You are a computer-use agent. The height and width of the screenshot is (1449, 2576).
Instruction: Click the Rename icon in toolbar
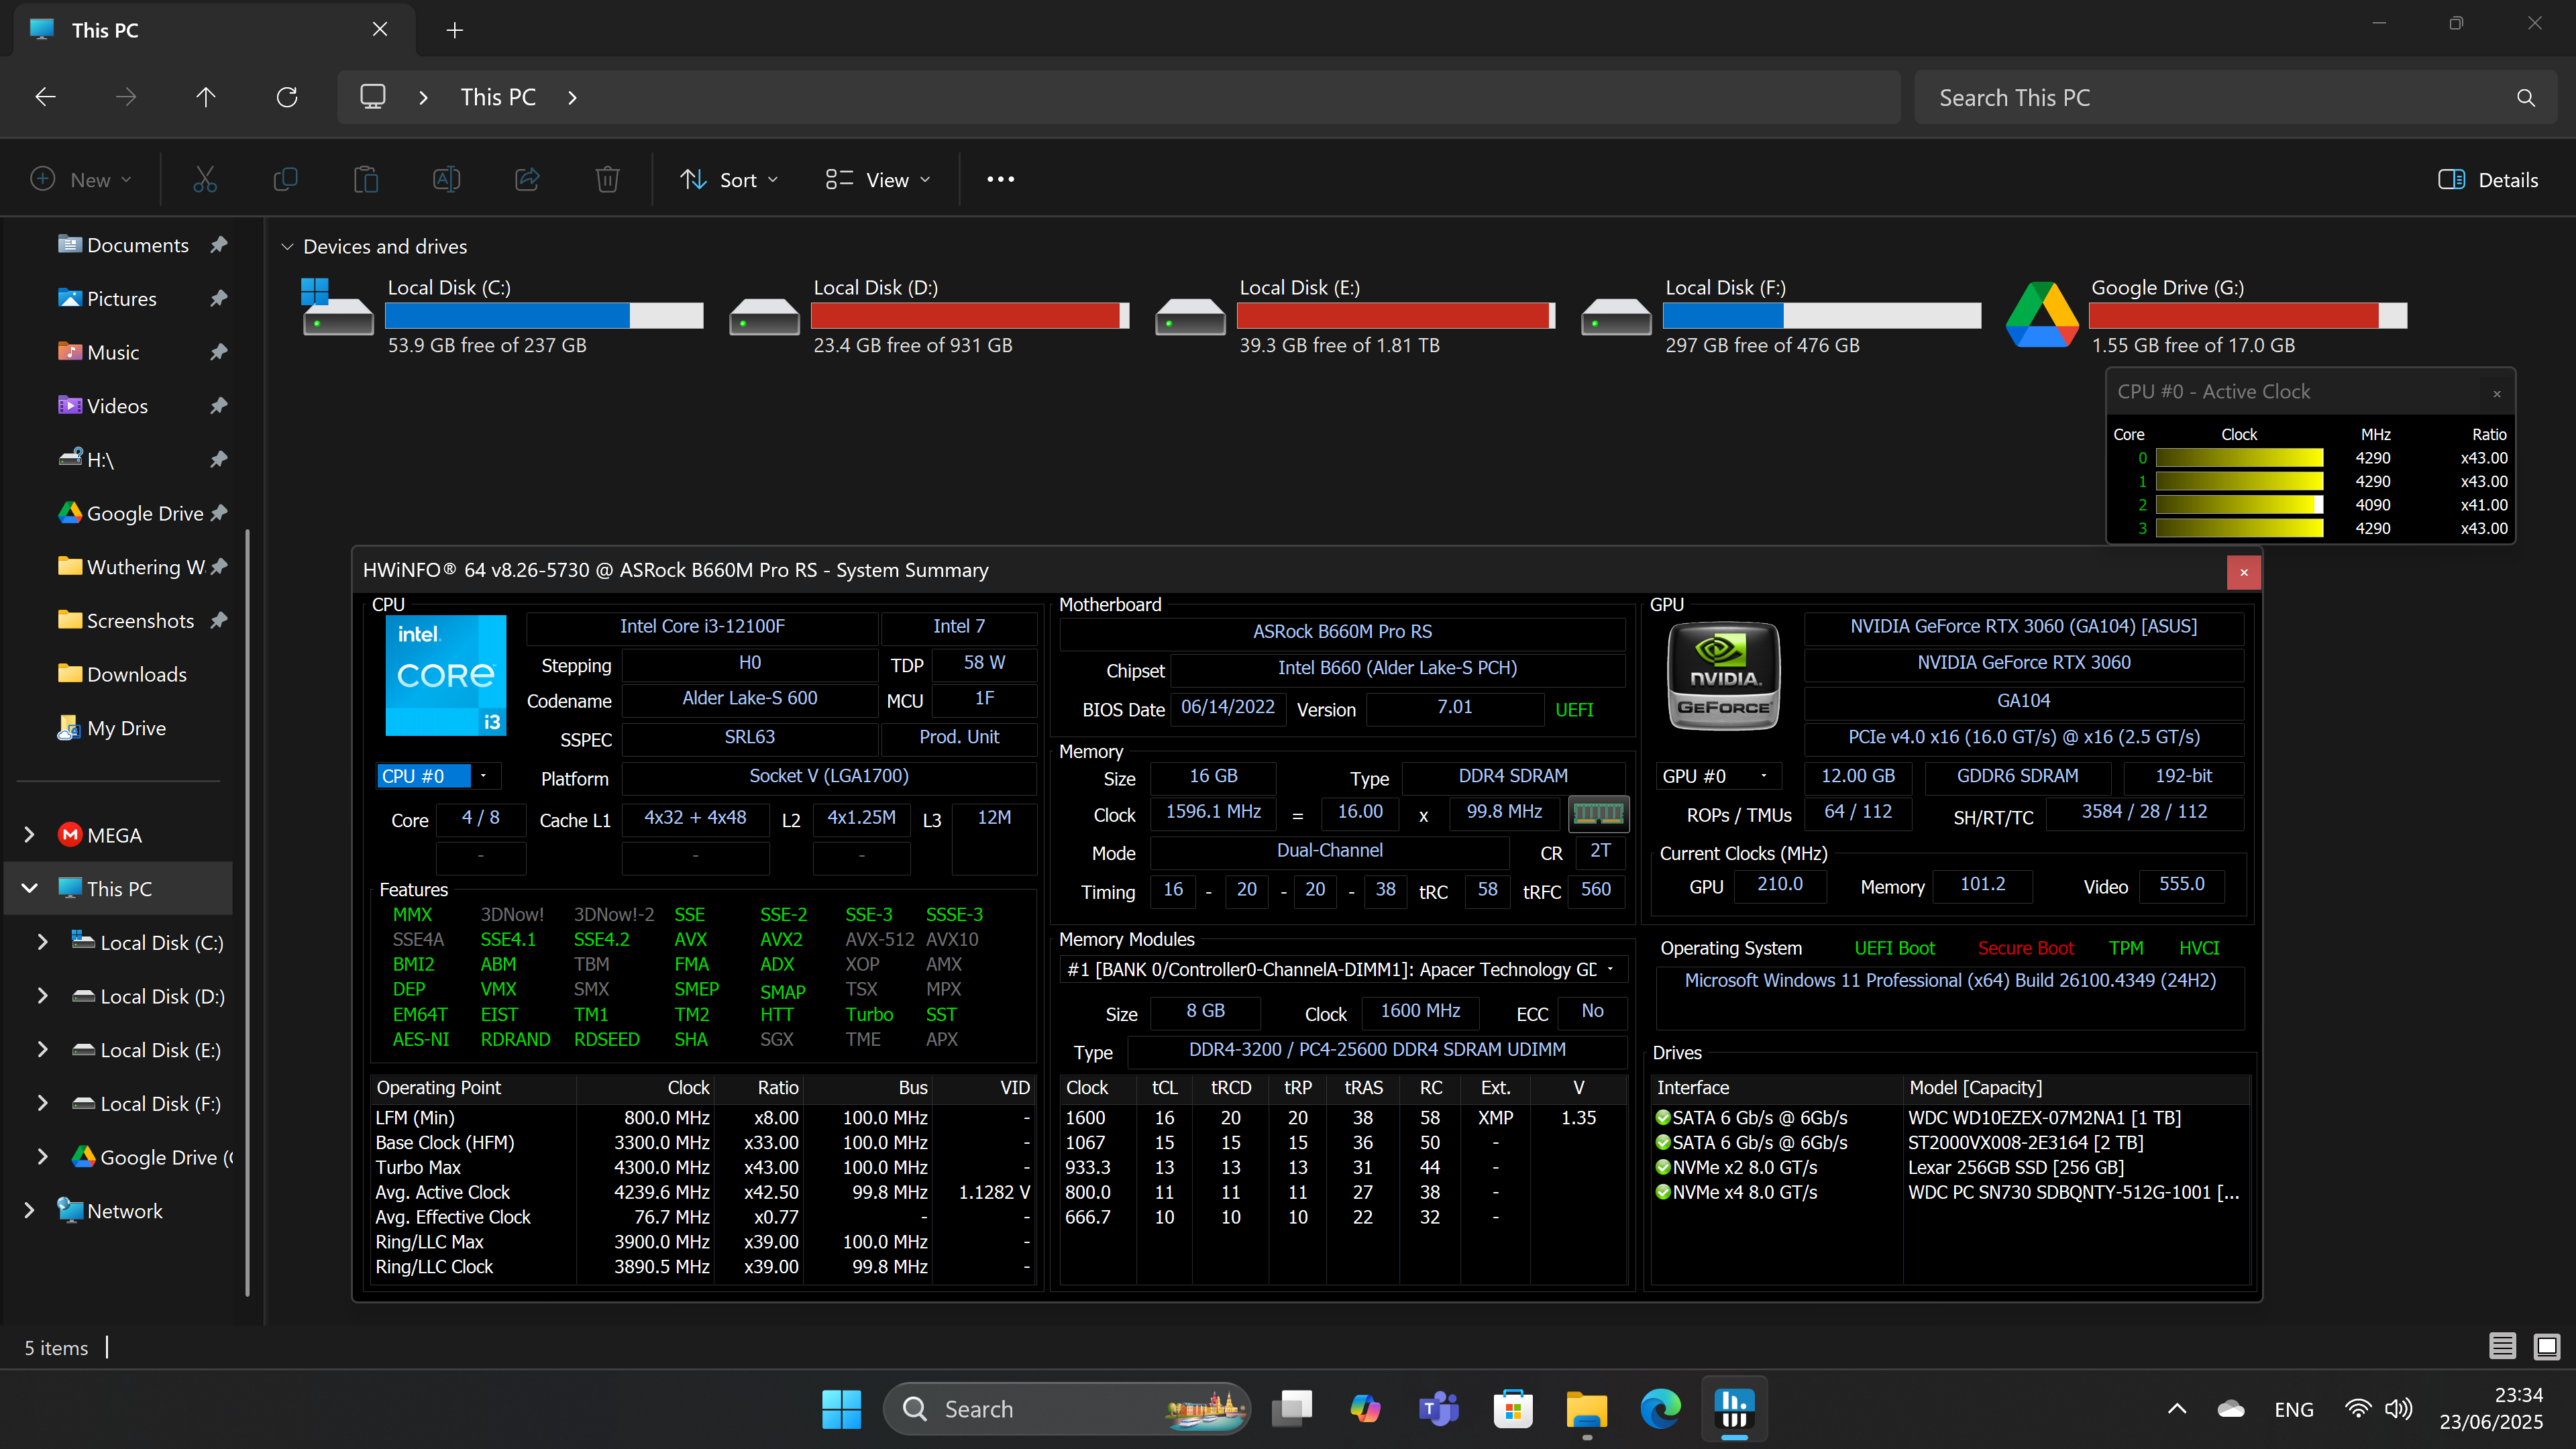pyautogui.click(x=446, y=180)
